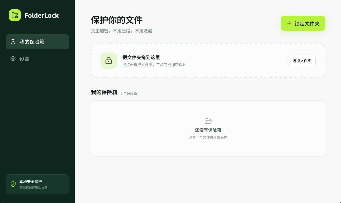Click the shield icon beside 我的保险箱

[x=13, y=42]
